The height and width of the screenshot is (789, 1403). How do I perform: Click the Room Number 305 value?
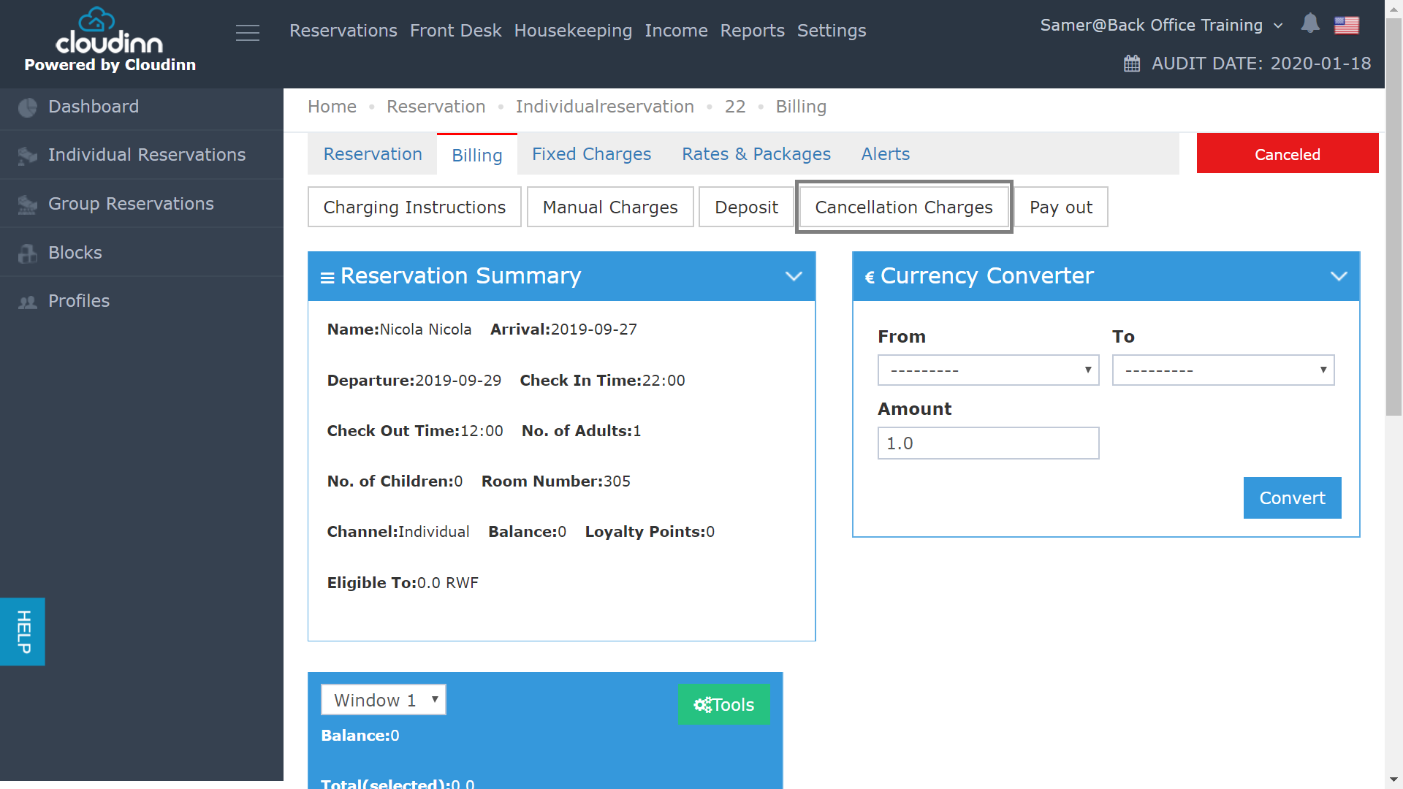pos(617,481)
